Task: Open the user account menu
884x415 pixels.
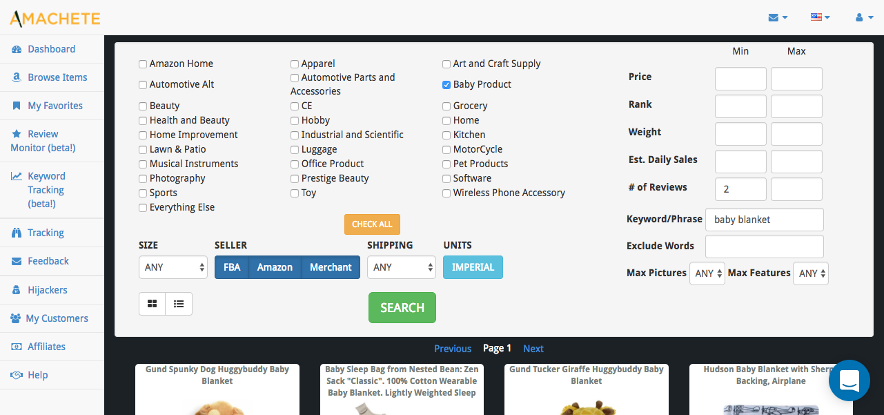Action: click(x=864, y=17)
